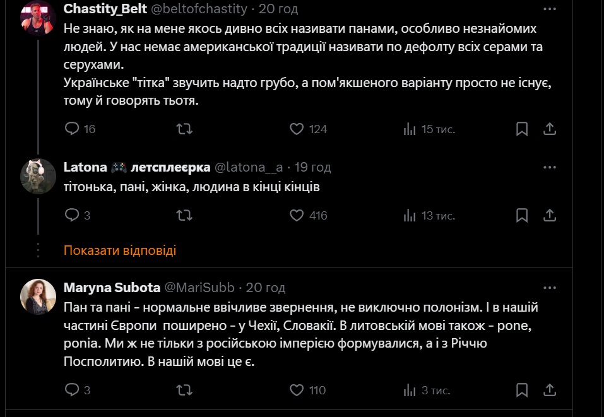Repost Chastity_Belt's tweet

[184, 129]
